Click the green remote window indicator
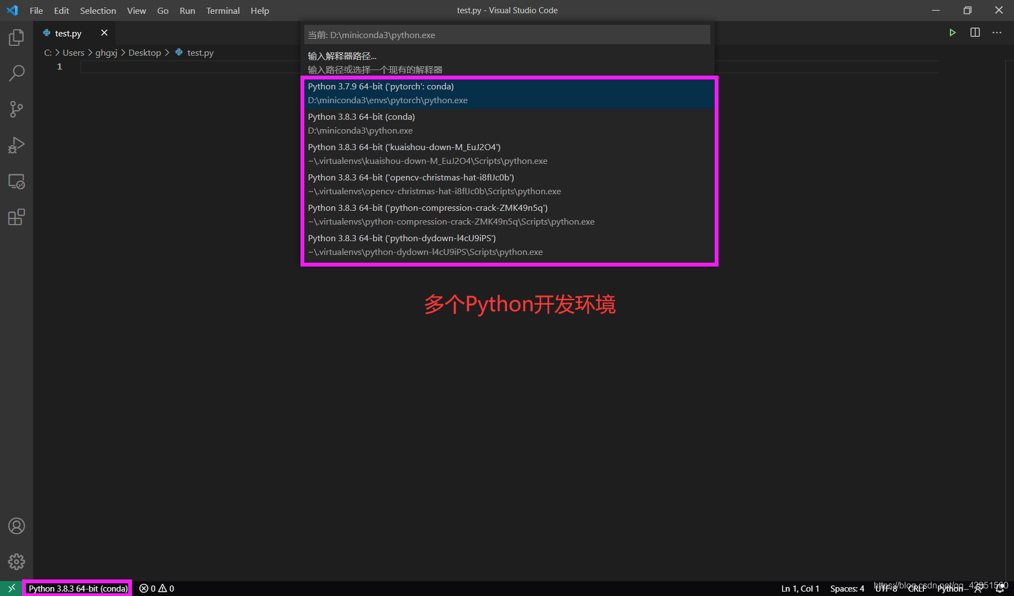 (11, 588)
